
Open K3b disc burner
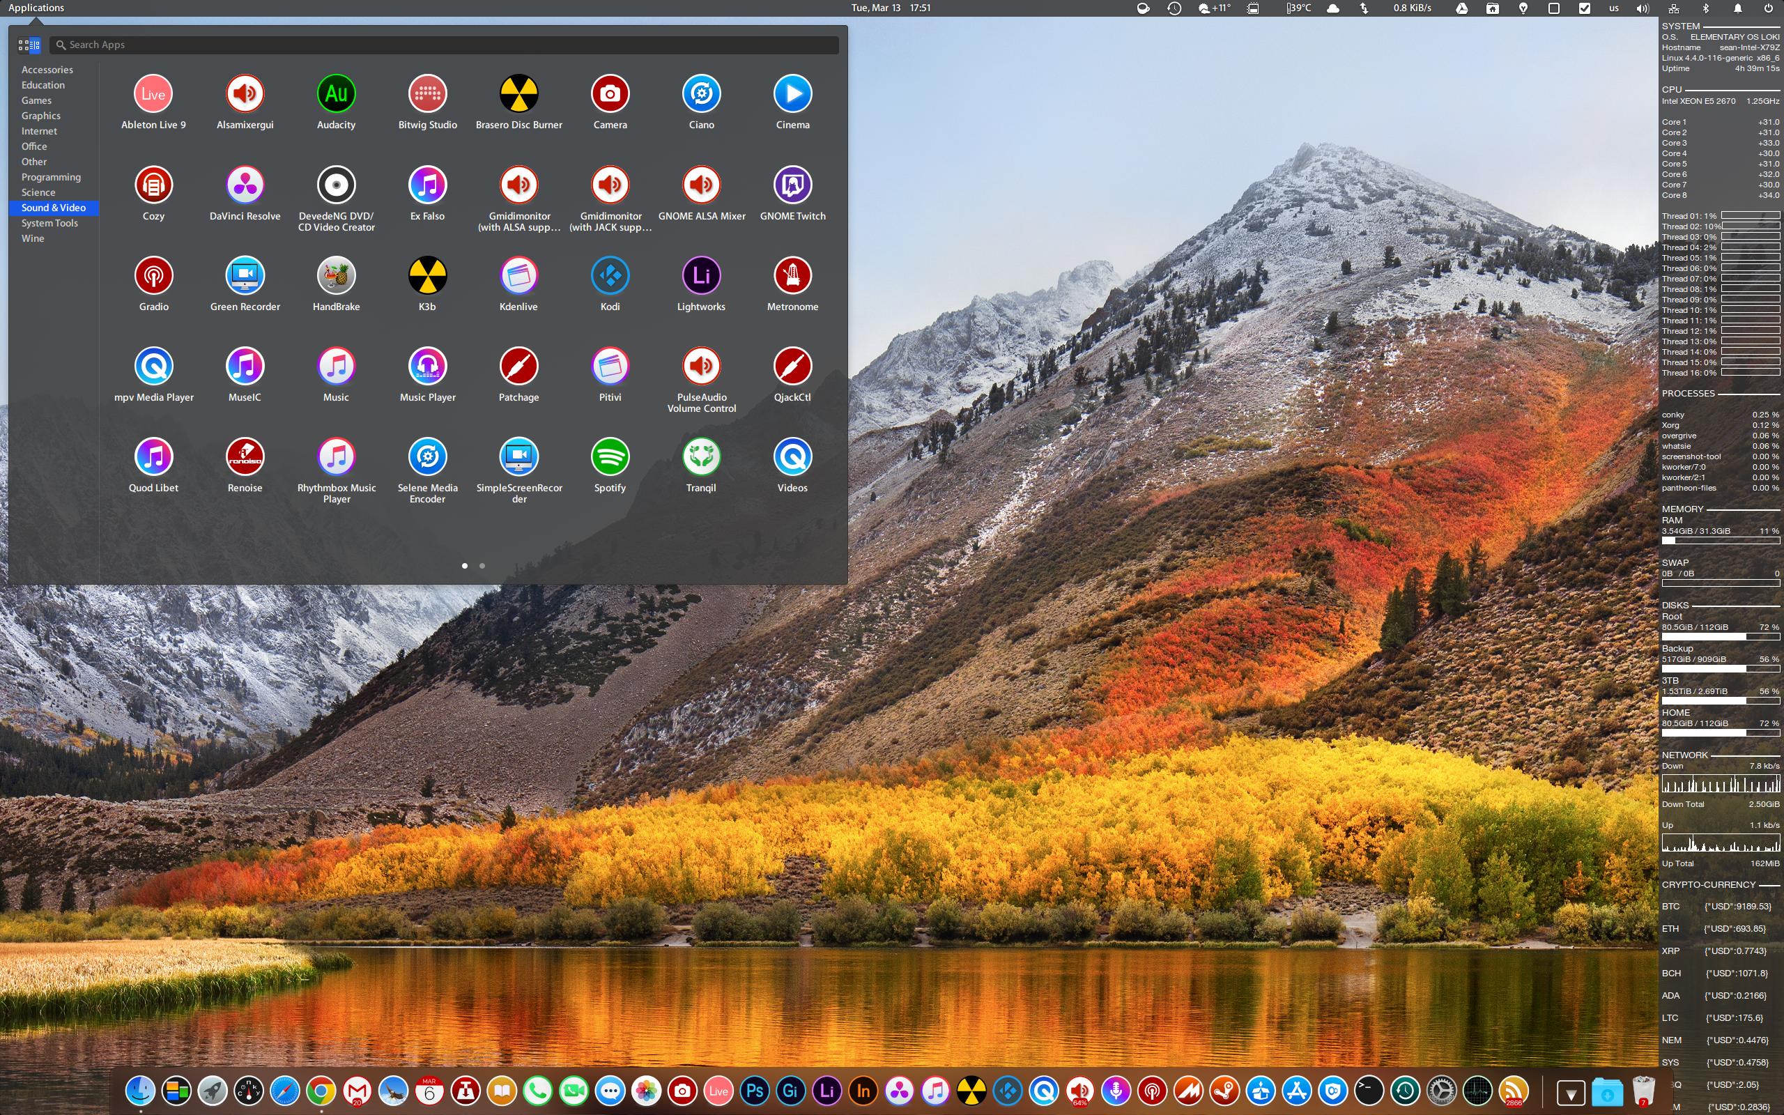click(428, 284)
